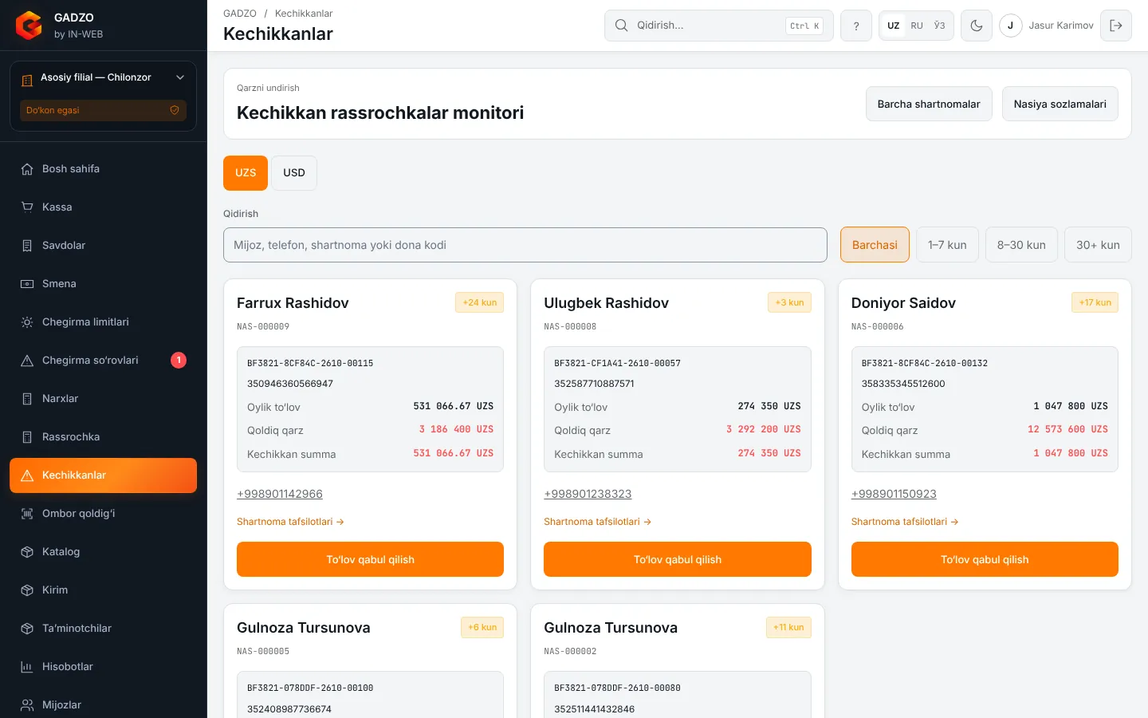Open Ulugbek Rashidov Shartnoma tafsilotlari link
1148x718 pixels.
point(597,522)
